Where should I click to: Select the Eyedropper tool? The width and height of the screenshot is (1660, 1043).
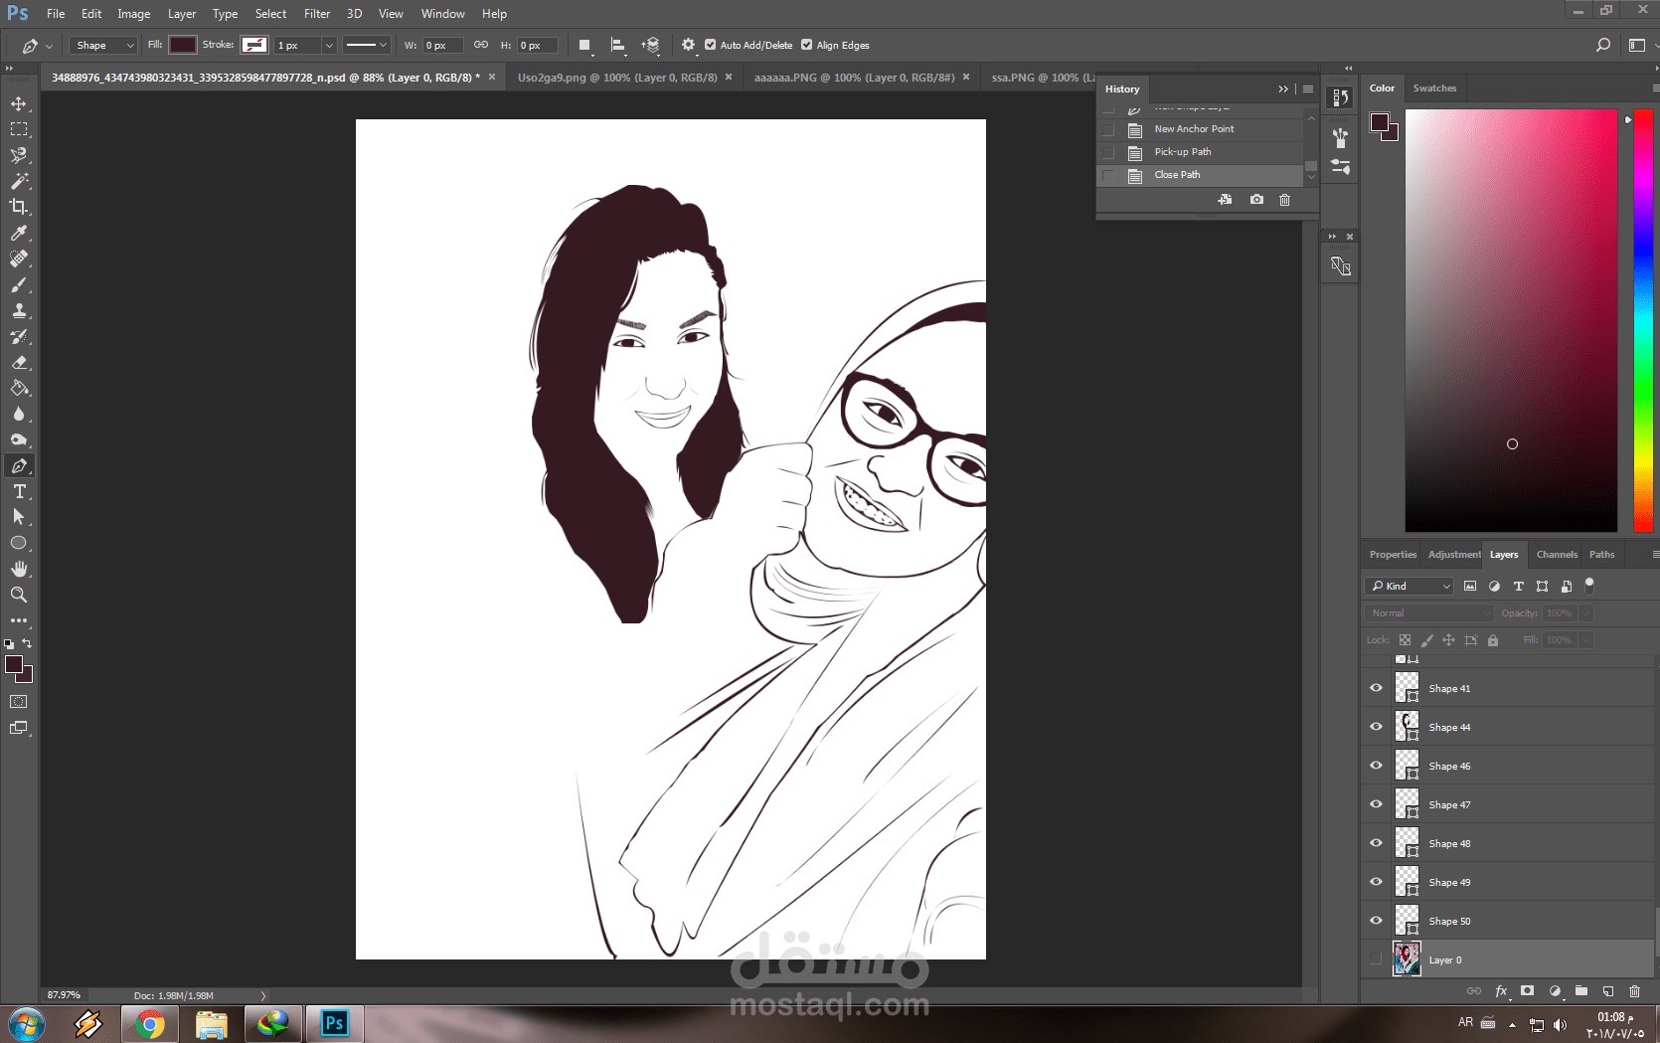pyautogui.click(x=19, y=233)
